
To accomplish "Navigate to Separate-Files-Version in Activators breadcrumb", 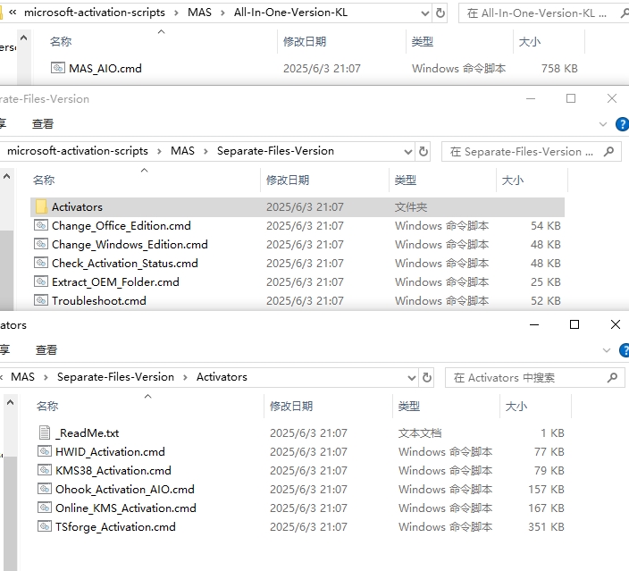I will tap(115, 377).
